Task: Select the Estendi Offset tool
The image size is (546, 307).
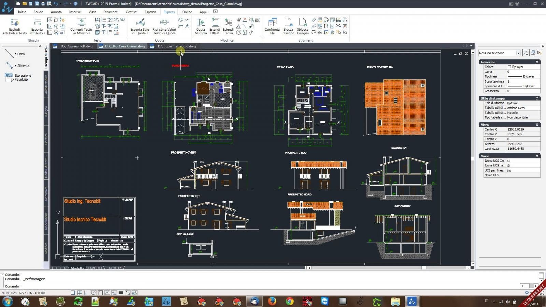Action: click(x=215, y=27)
